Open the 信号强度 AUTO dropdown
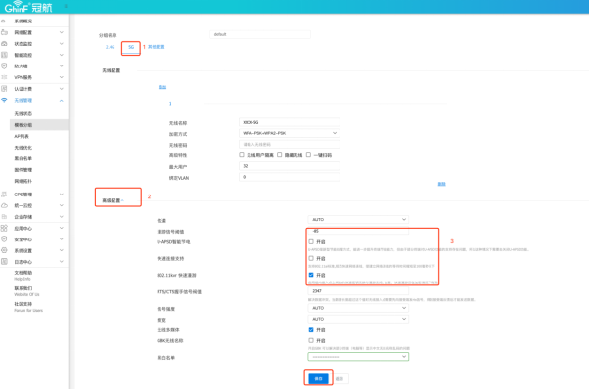589x390 pixels. 358,308
